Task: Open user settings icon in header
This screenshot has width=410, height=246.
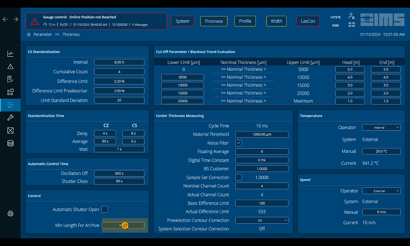Action: click(351, 16)
